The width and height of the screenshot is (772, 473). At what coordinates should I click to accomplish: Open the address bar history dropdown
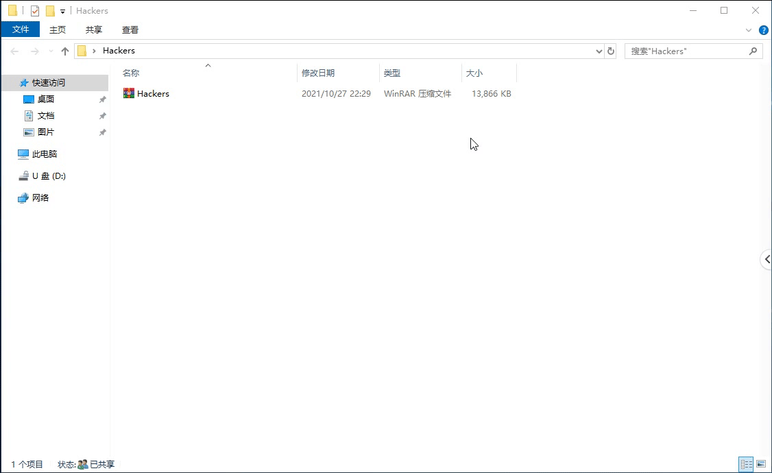(x=599, y=51)
